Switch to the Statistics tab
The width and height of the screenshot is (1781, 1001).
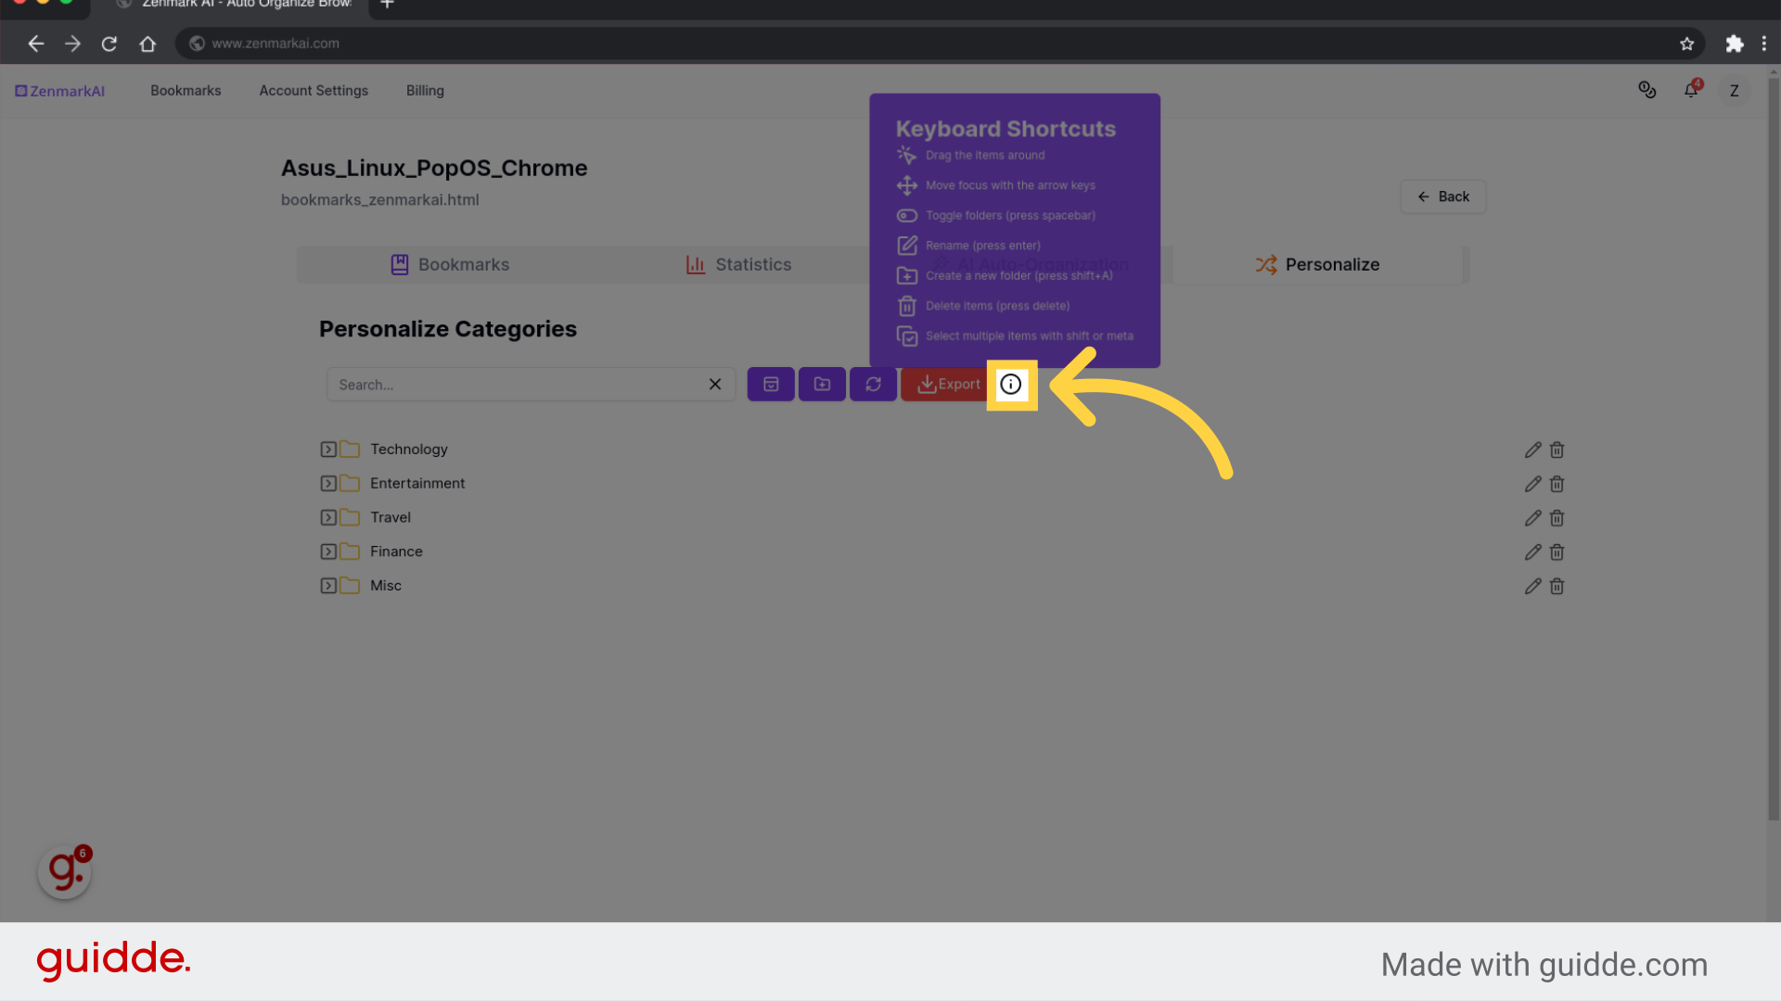[739, 265]
